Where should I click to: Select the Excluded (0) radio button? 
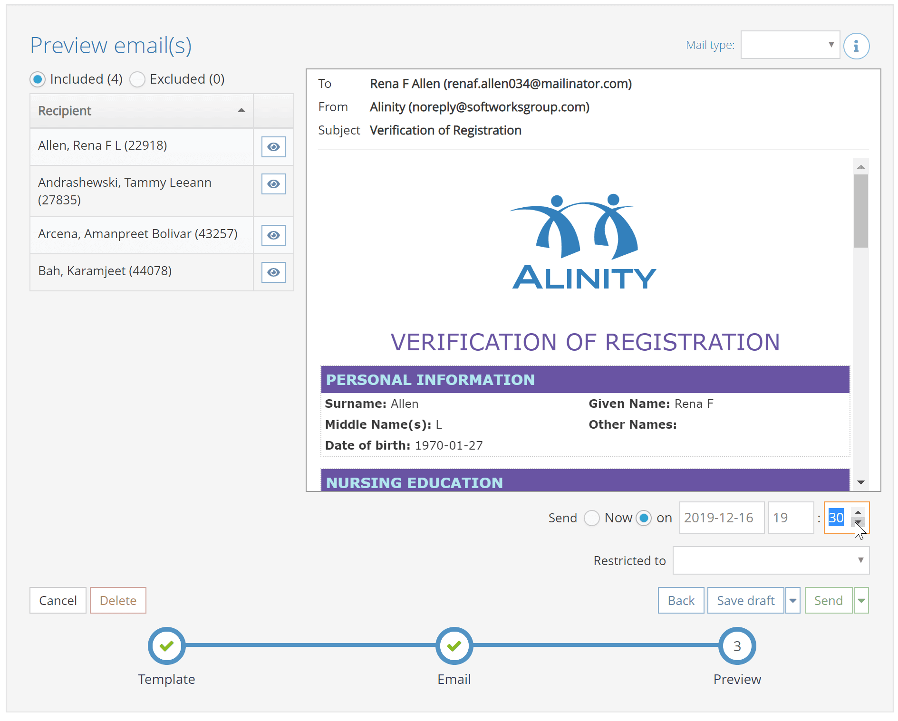tap(137, 79)
